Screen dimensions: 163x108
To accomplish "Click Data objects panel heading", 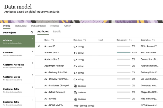I will point(10,33).
